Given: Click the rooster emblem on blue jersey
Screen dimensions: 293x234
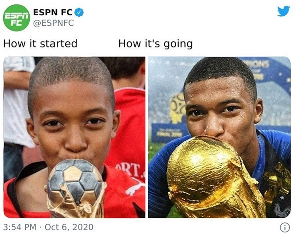Looking at the screenshot, I should point(282,211).
